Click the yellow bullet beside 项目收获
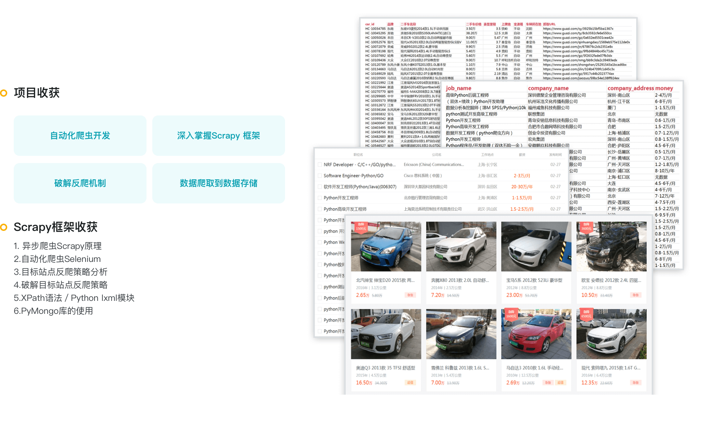Screen dimensions: 708x443 [4, 93]
